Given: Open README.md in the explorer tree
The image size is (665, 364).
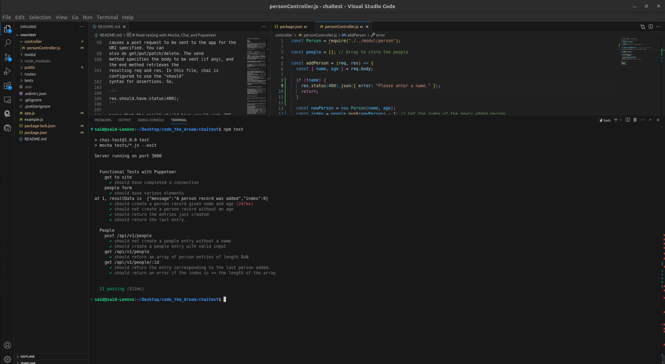Looking at the screenshot, I should pyautogui.click(x=51, y=139).
